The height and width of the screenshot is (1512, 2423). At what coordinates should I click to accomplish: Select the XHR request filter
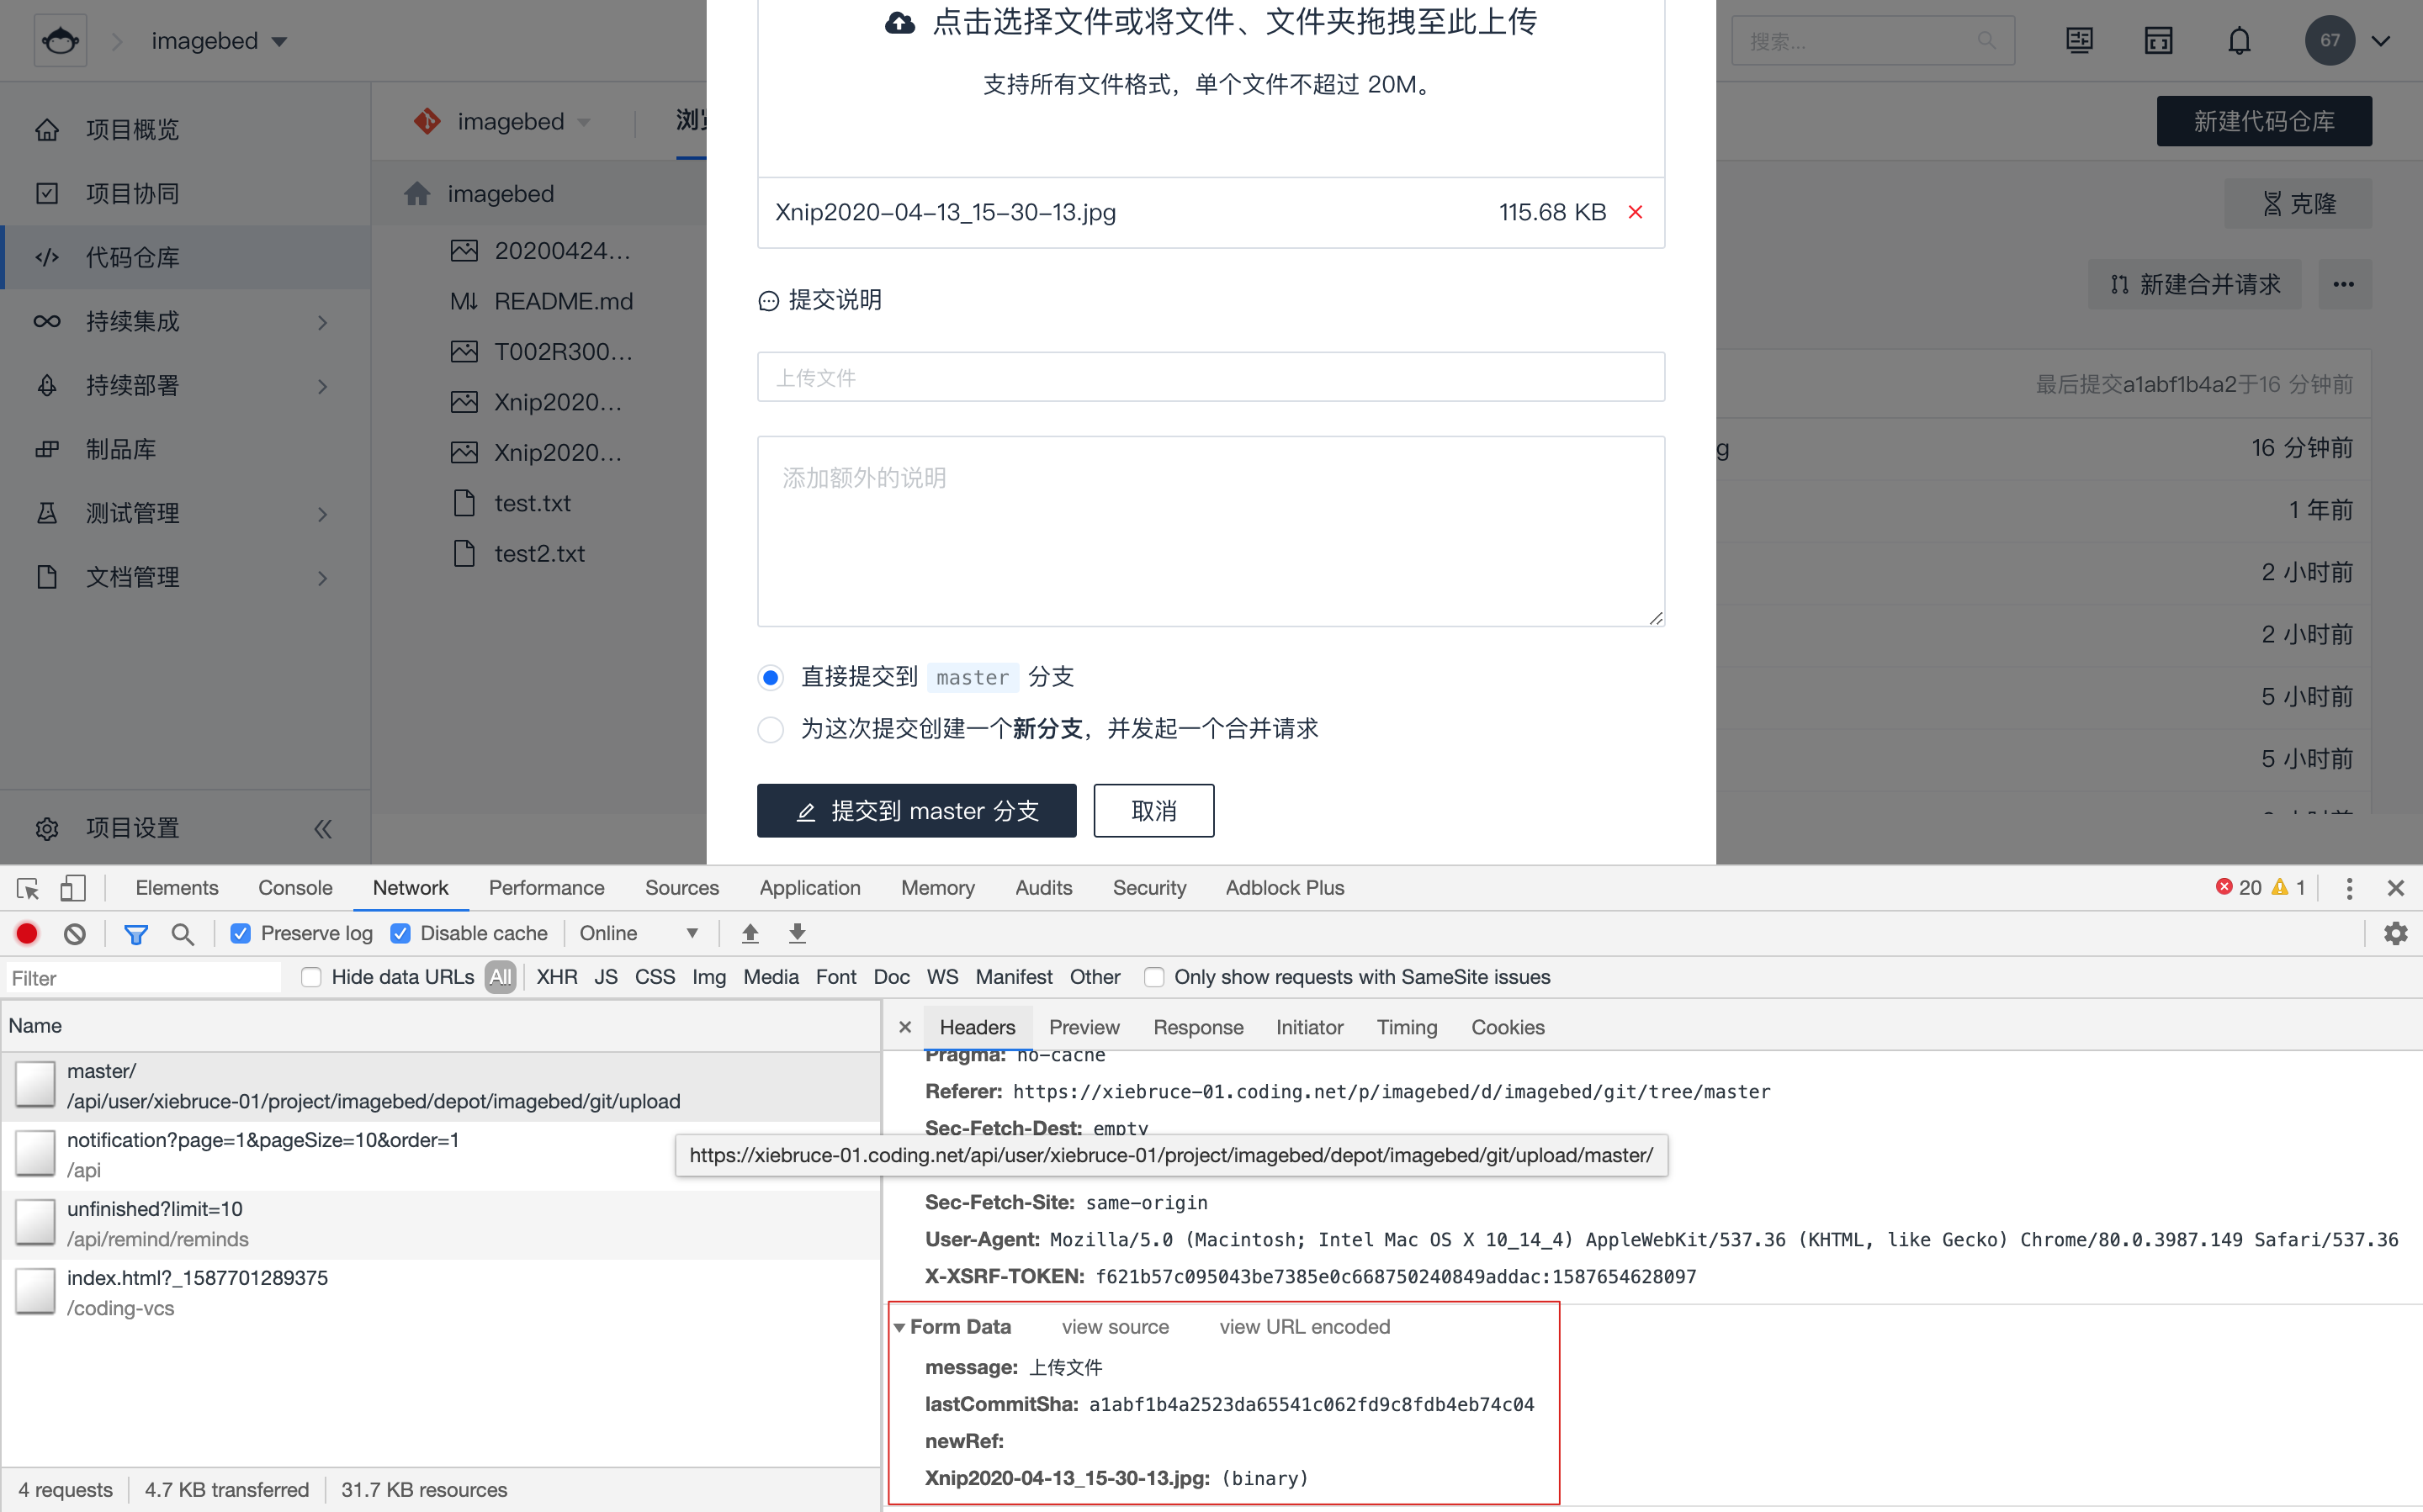tap(556, 977)
